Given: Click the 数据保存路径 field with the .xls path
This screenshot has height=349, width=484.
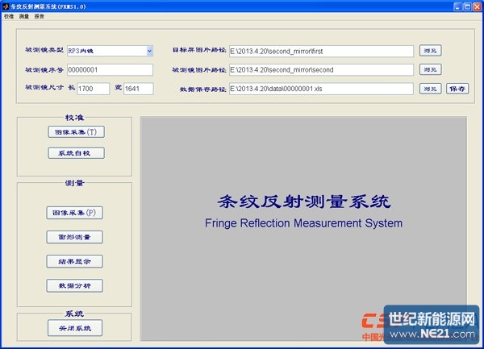Looking at the screenshot, I should pyautogui.click(x=321, y=89).
